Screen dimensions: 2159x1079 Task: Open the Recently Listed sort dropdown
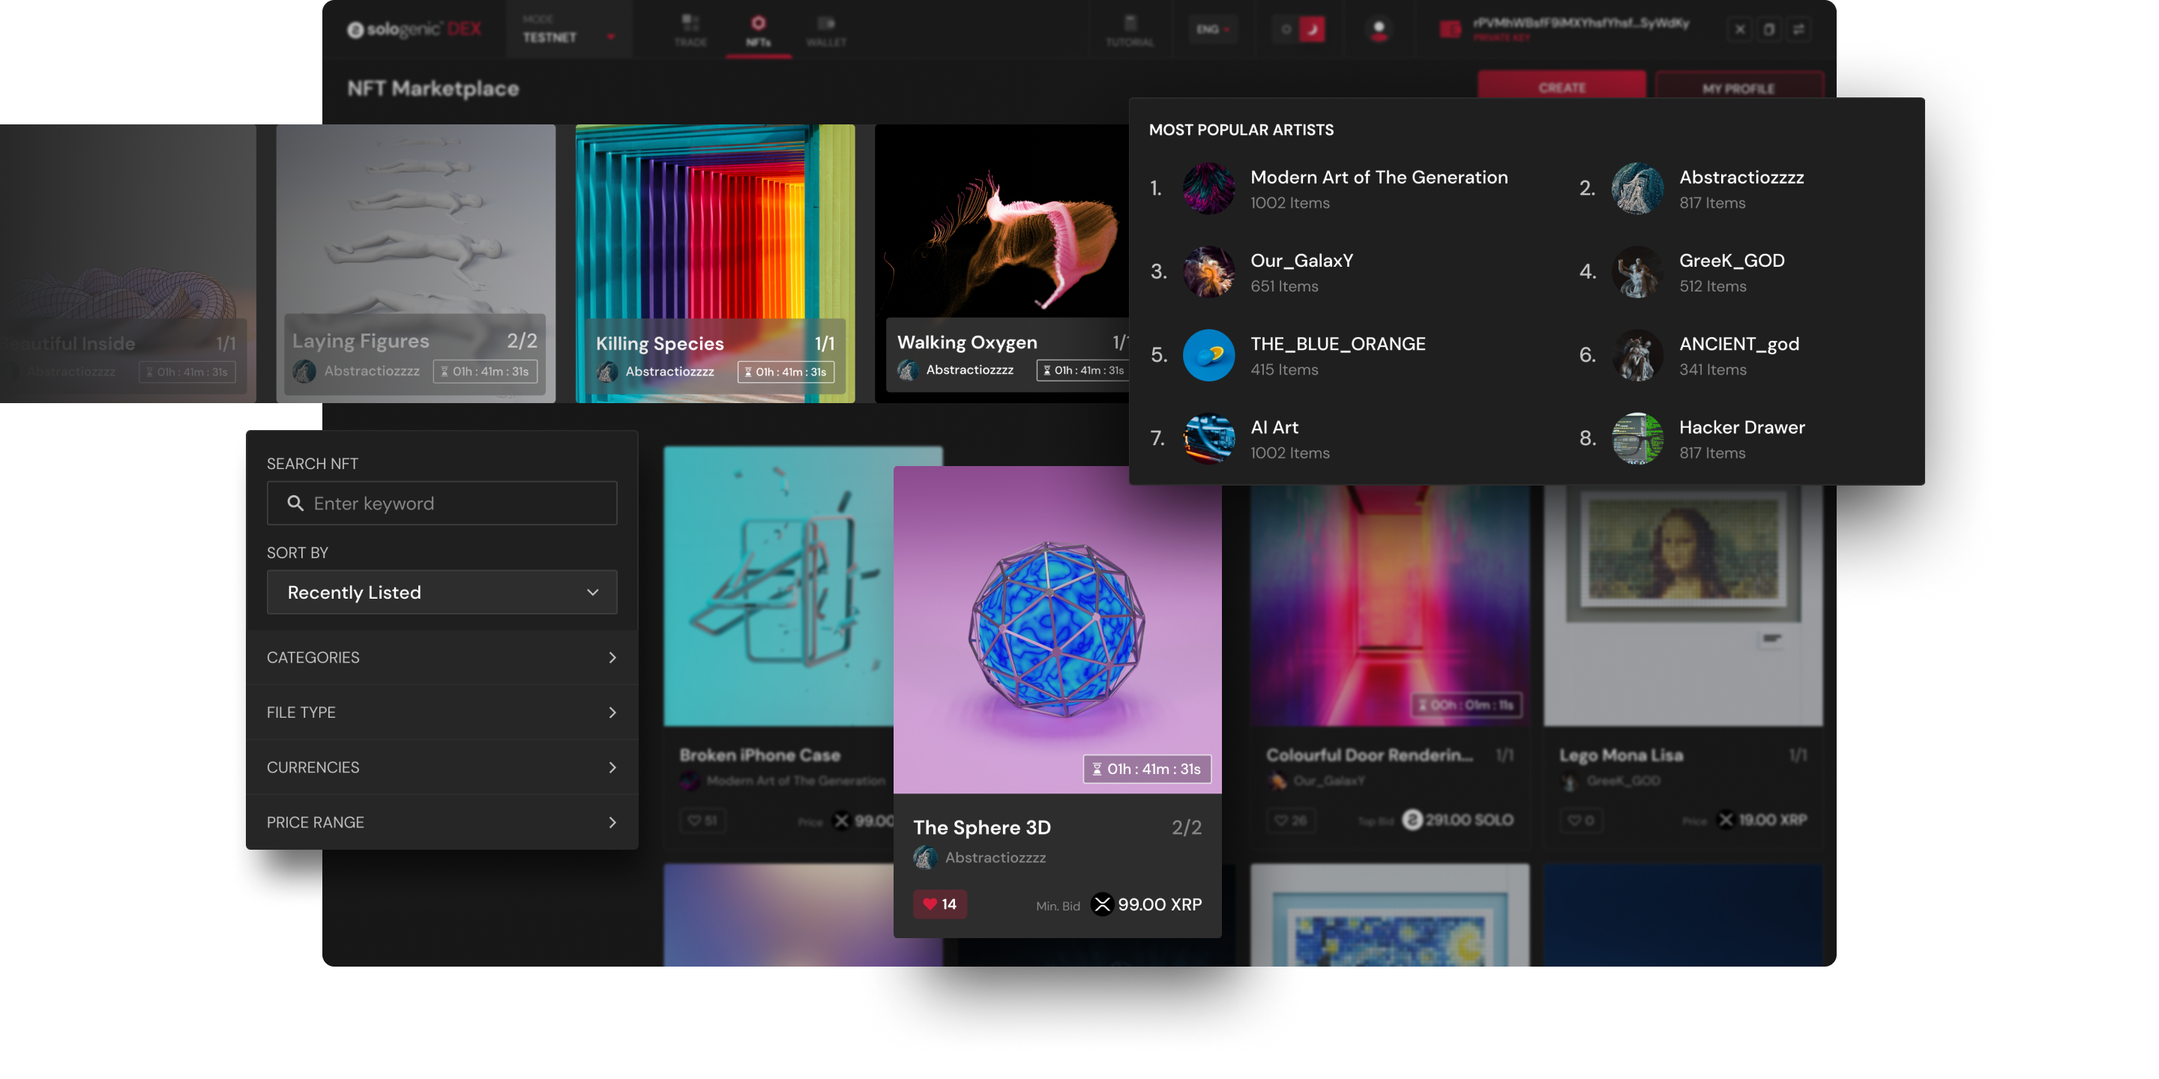tap(442, 592)
